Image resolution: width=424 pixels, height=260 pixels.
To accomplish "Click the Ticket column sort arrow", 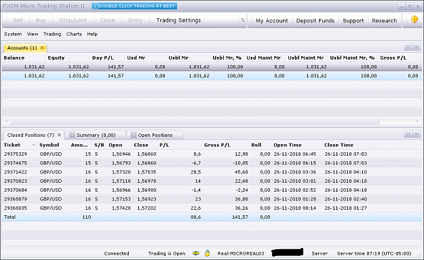I will [x=33, y=145].
